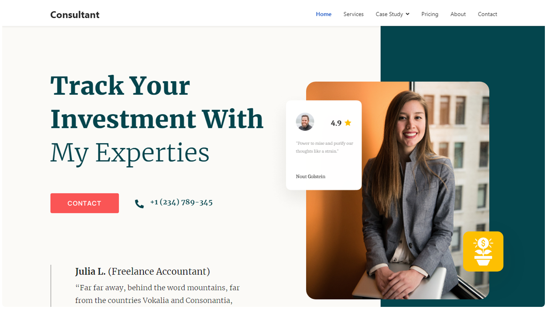This screenshot has width=547, height=309.
Task: Go to the Services page
Action: (353, 14)
